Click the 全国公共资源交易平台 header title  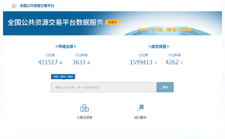tap(37, 6)
